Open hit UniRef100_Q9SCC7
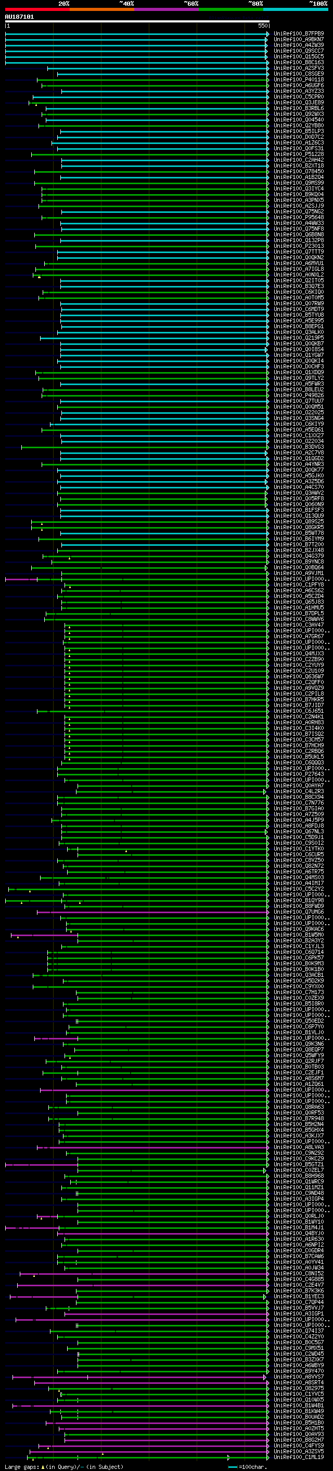Screen dimensions: 333x1471 [299, 51]
